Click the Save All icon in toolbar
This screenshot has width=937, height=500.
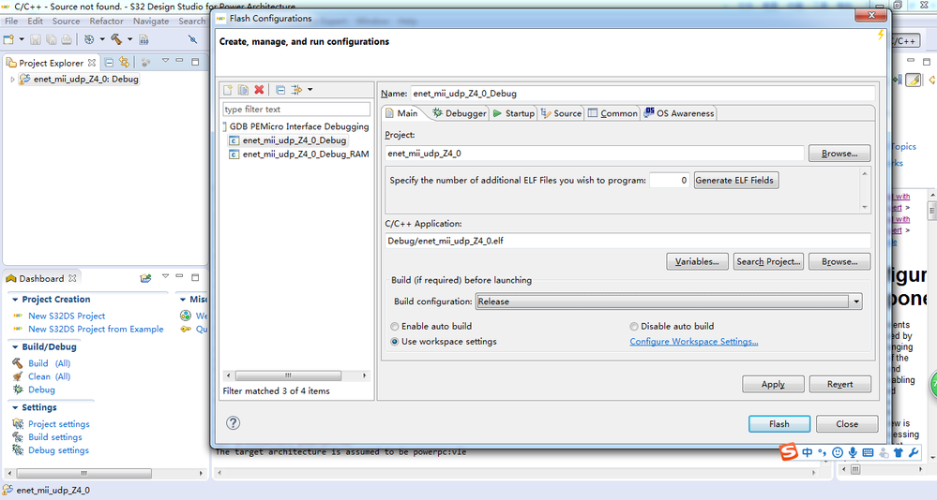coord(51,39)
